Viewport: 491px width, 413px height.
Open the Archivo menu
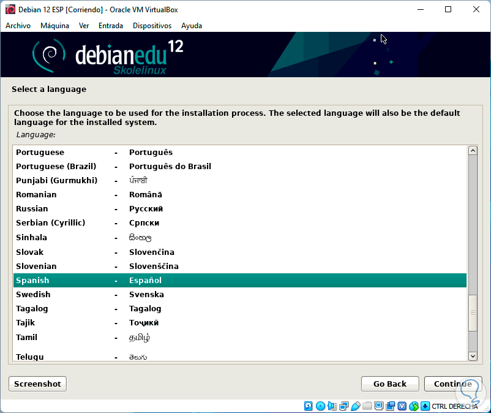pos(18,26)
